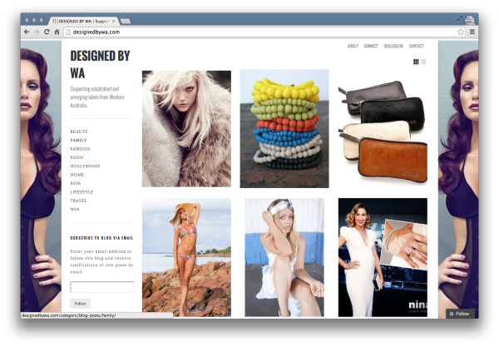
Task: Close the Designed by WA tab
Action: coord(114,21)
